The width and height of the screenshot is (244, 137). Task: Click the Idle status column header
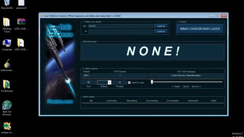tap(91, 100)
